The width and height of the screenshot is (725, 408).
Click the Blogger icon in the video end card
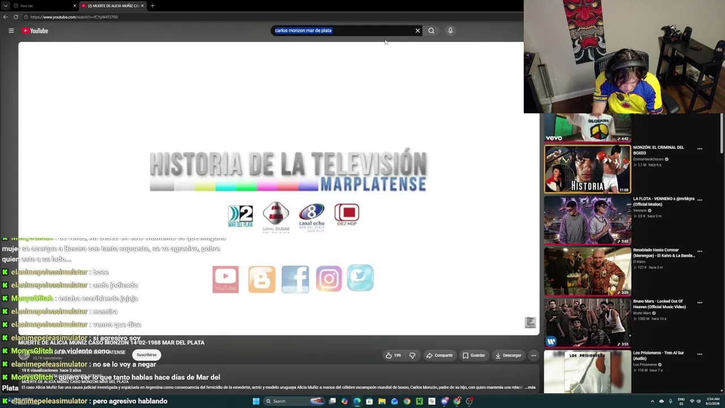pyautogui.click(x=262, y=279)
